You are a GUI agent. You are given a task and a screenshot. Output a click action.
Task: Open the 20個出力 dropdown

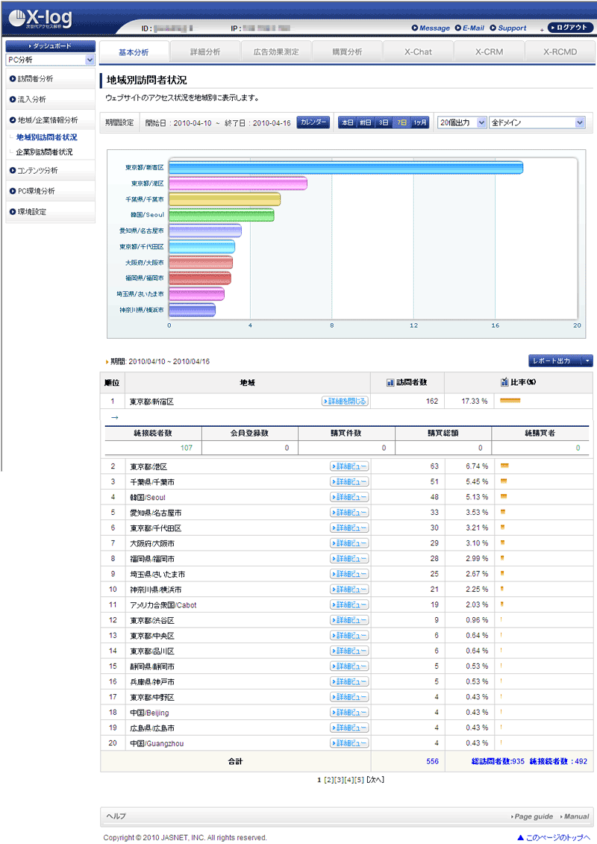[461, 122]
